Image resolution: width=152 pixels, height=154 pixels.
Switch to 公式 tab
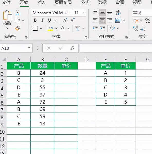pyautogui.click(x=85, y=3)
